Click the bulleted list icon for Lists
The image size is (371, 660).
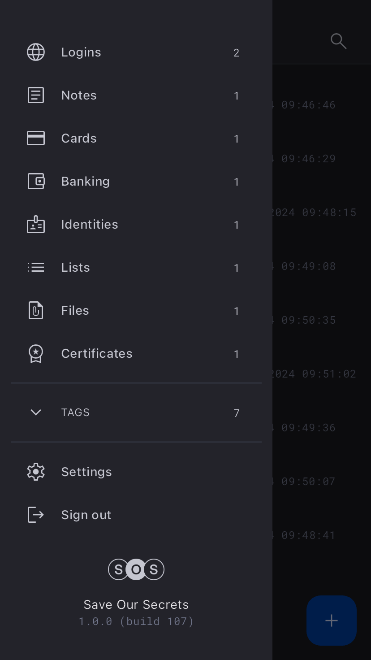coord(36,268)
